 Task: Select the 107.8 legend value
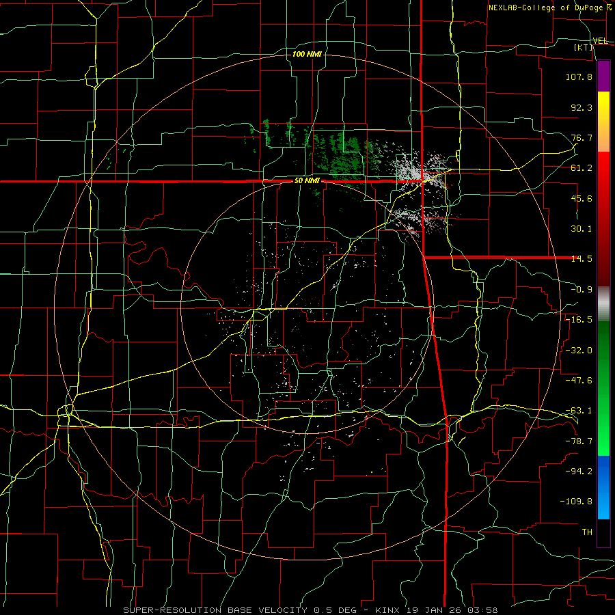(579, 77)
